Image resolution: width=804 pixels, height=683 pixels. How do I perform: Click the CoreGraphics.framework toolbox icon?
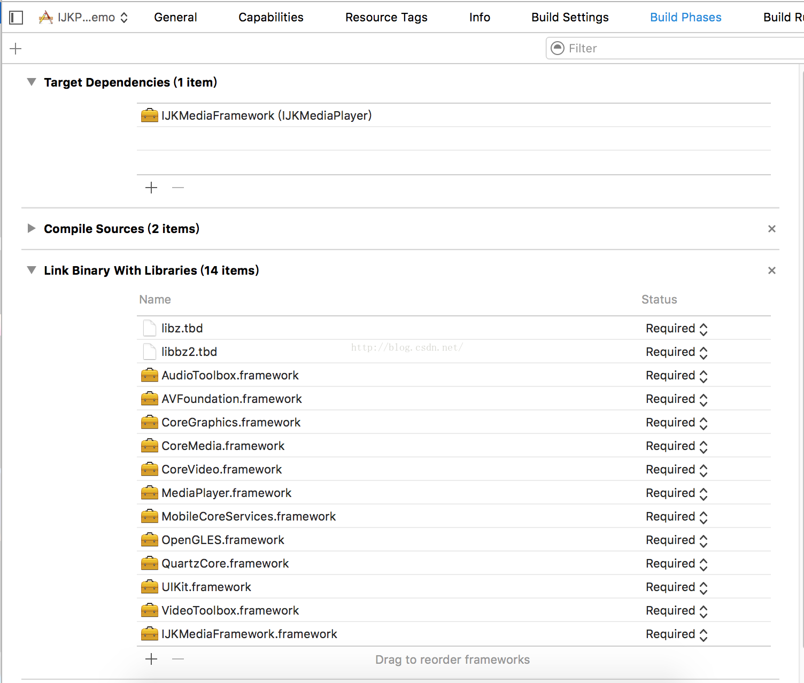click(150, 422)
